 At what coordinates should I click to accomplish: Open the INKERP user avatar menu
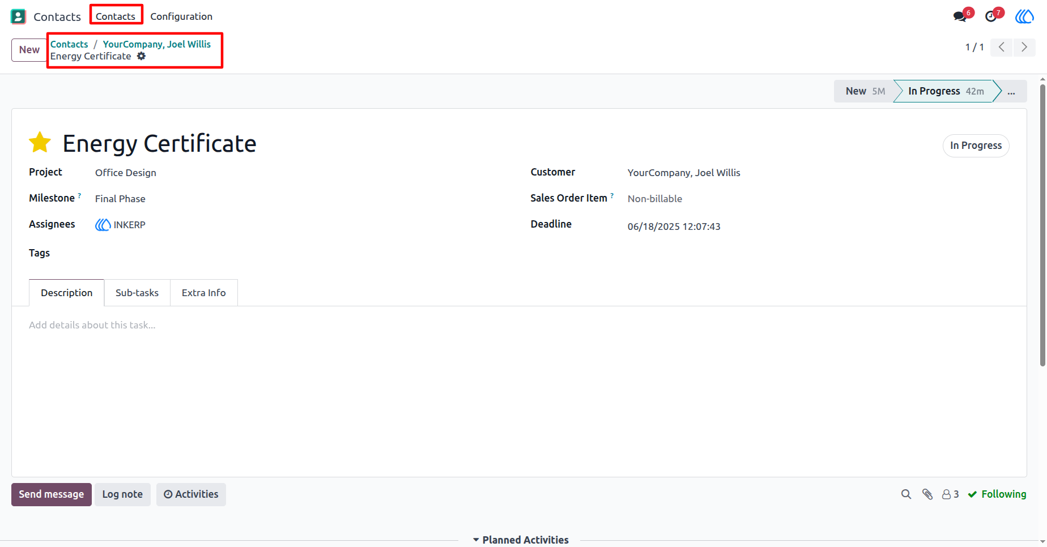[1024, 16]
